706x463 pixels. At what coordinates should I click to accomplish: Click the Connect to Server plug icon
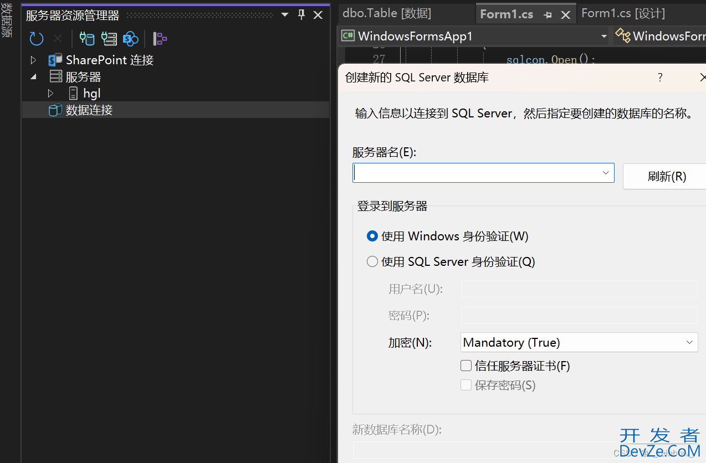pos(109,38)
